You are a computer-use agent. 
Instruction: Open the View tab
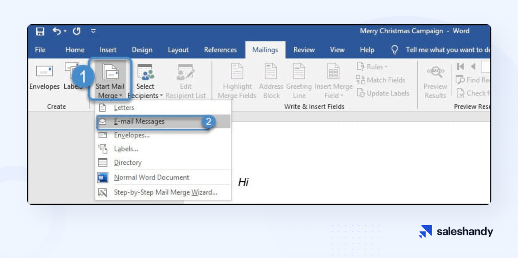[337, 50]
